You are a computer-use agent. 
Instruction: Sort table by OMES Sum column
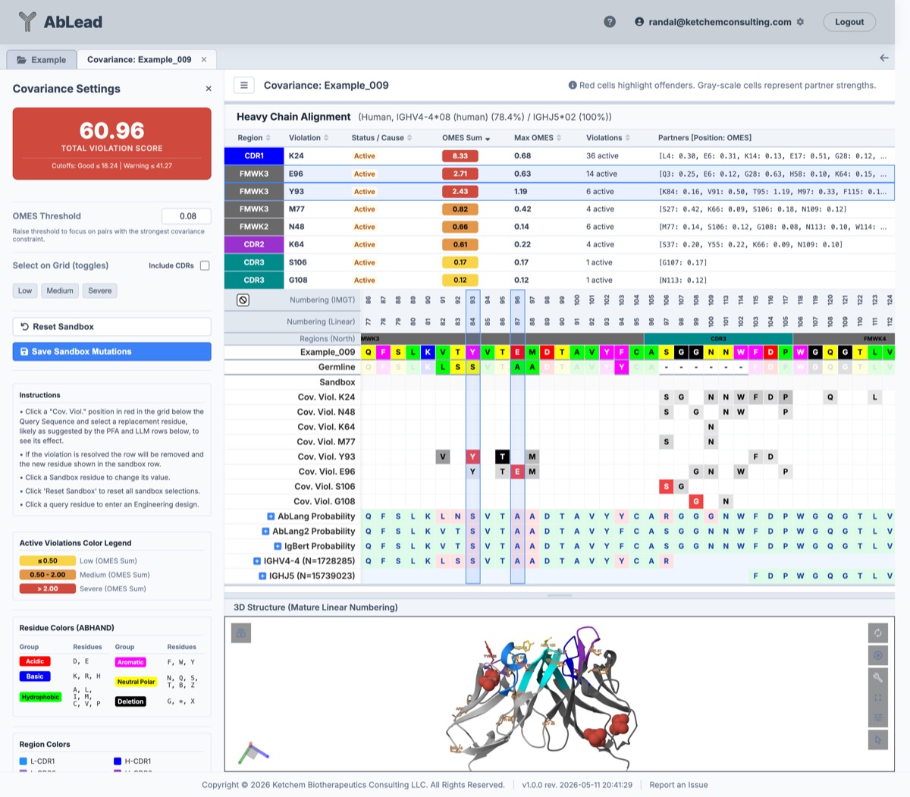pos(466,138)
